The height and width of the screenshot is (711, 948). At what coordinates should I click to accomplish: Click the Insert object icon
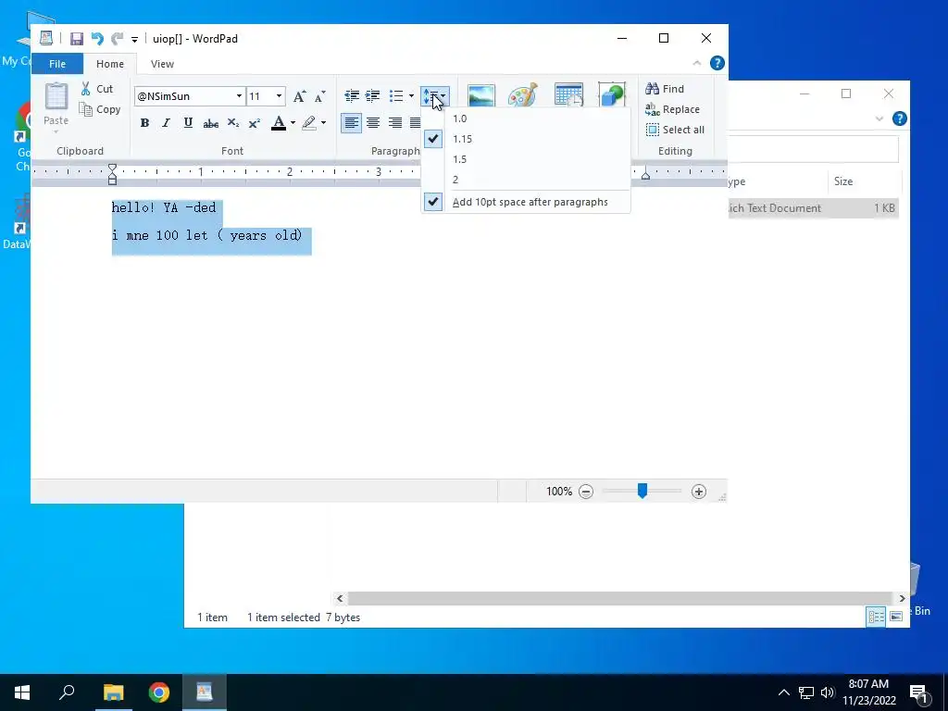pyautogui.click(x=612, y=95)
